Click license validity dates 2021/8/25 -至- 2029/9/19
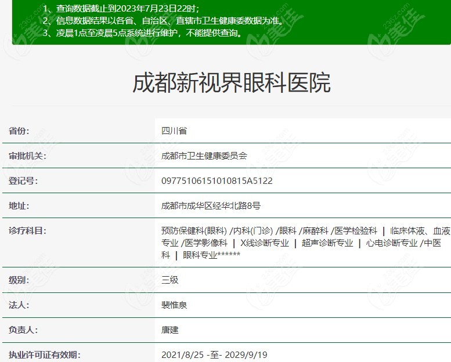 point(214,354)
